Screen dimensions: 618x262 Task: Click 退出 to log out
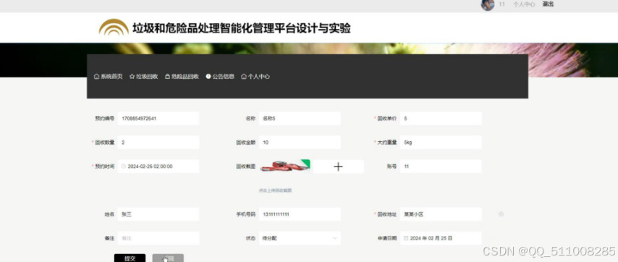click(x=548, y=4)
